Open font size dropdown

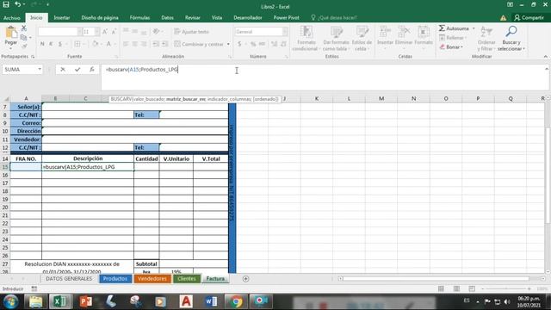tap(97, 32)
